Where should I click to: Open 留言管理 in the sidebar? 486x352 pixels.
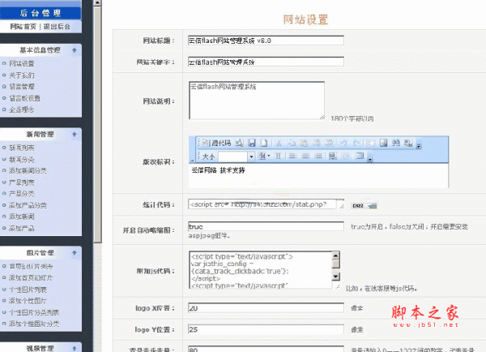coord(22,87)
